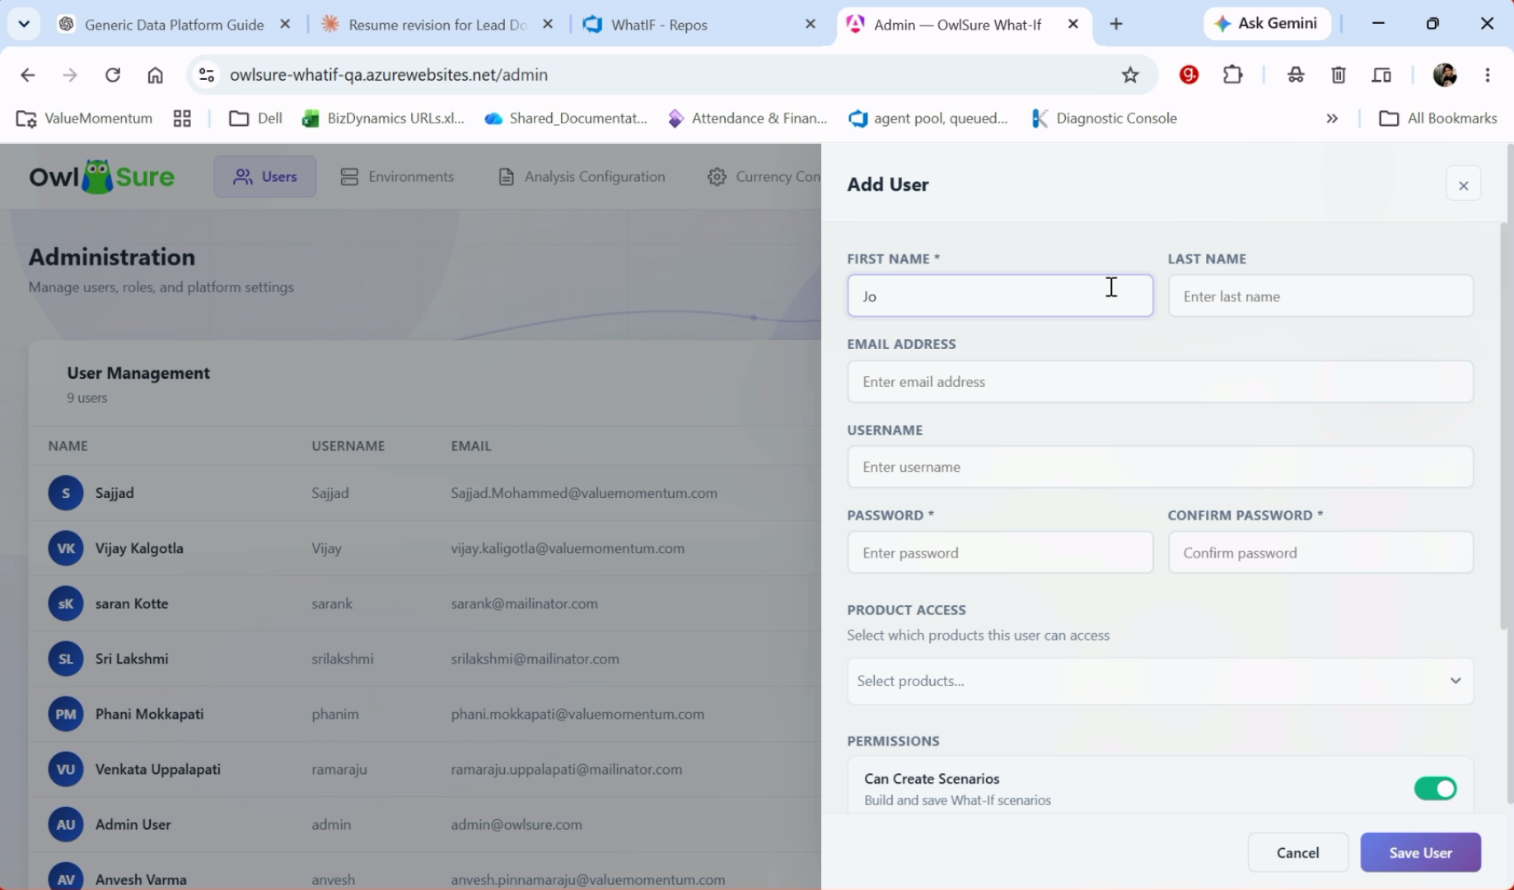1514x890 pixels.
Task: Switch to Environments tab
Action: pyautogui.click(x=397, y=176)
